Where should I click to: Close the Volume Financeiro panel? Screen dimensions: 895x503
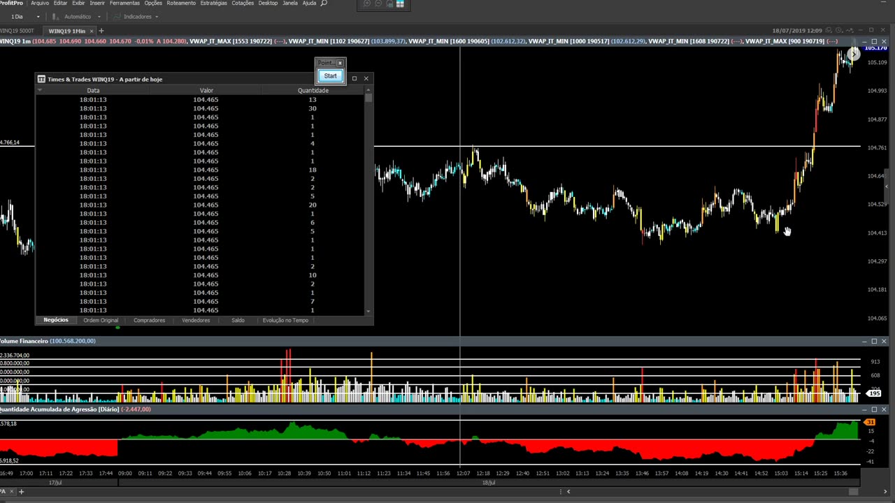pos(884,341)
